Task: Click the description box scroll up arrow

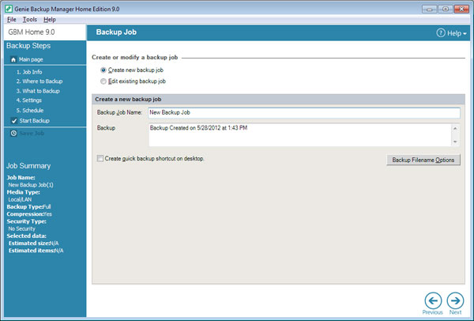Action: coord(455,129)
